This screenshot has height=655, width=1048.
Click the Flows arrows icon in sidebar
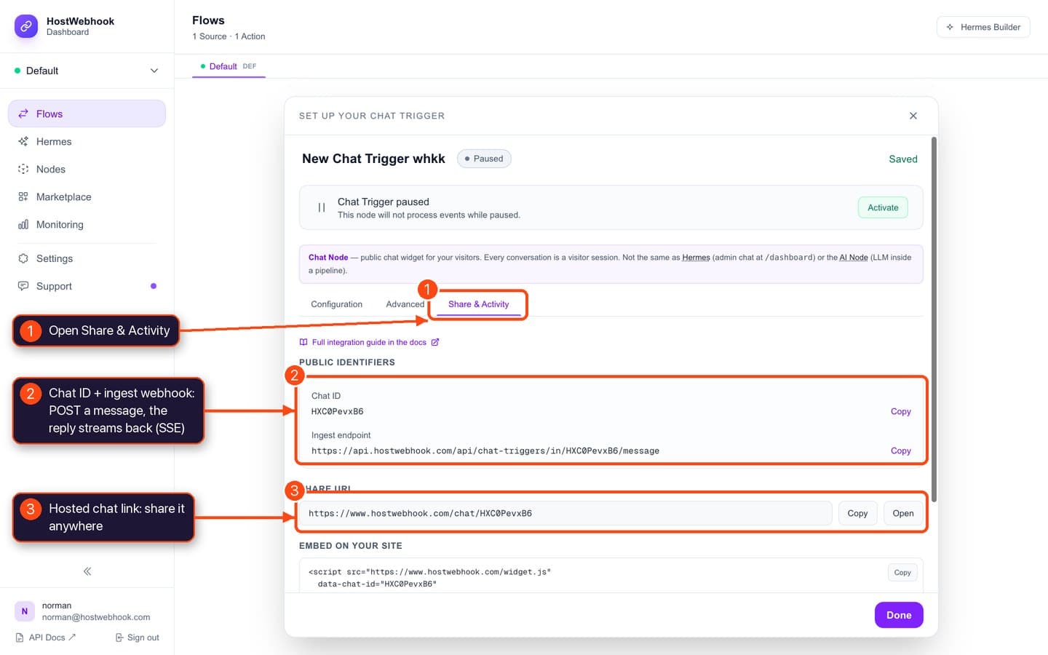coord(23,114)
